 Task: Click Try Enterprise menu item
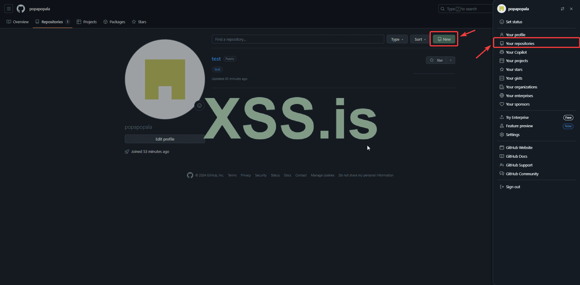click(536, 117)
